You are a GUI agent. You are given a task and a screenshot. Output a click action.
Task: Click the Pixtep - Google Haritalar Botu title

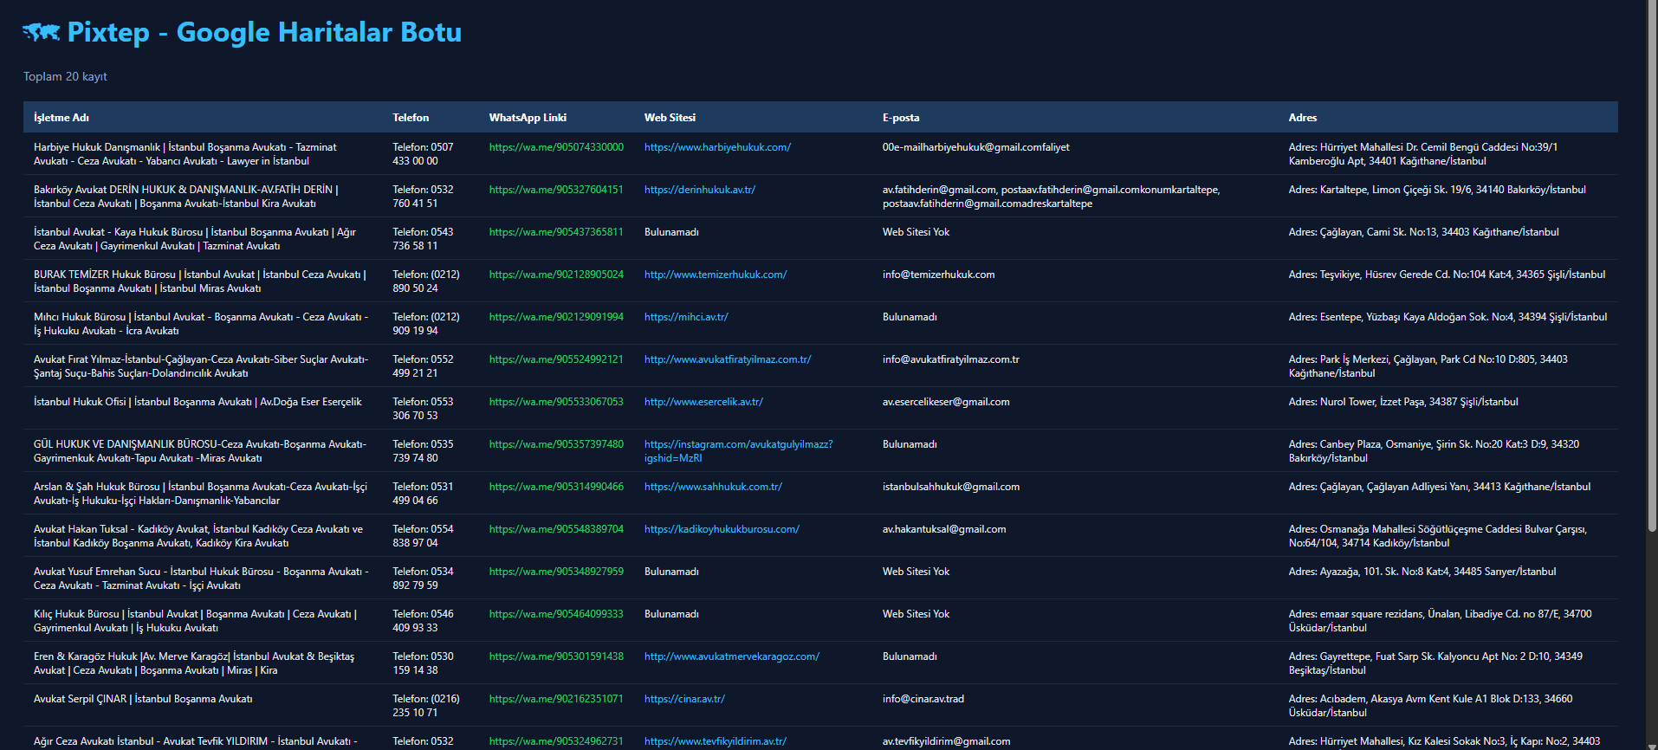(x=264, y=33)
